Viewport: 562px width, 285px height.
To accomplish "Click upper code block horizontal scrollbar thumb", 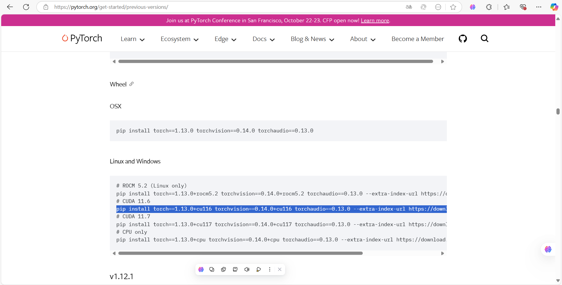I will (x=276, y=62).
